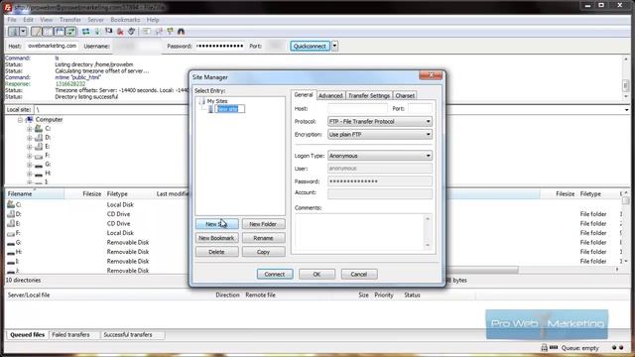Toggle directory comparison

[x=159, y=31]
